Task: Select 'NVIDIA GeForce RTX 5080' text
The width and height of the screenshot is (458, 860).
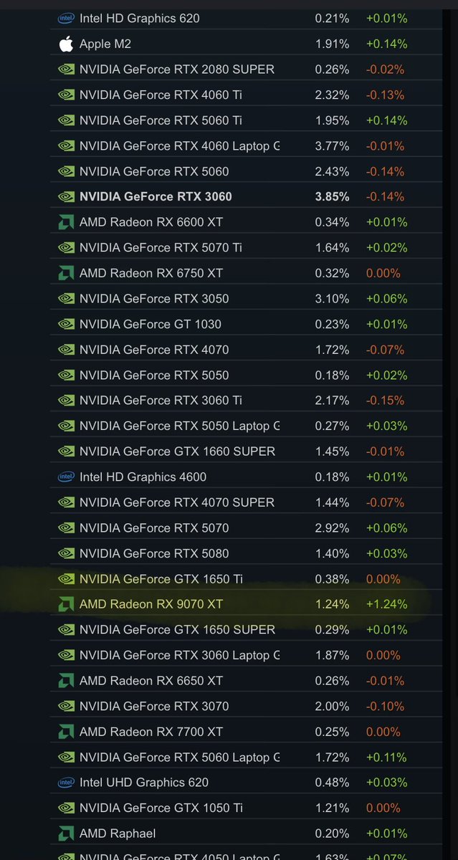Action: click(155, 554)
